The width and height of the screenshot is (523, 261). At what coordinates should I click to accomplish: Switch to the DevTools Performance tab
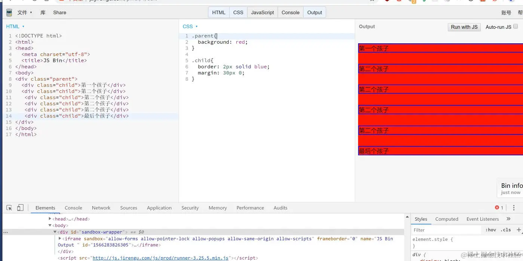point(250,208)
